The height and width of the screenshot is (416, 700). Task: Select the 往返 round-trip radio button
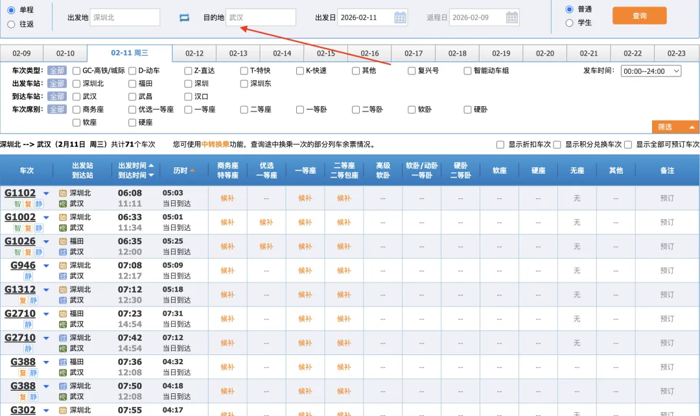11,24
